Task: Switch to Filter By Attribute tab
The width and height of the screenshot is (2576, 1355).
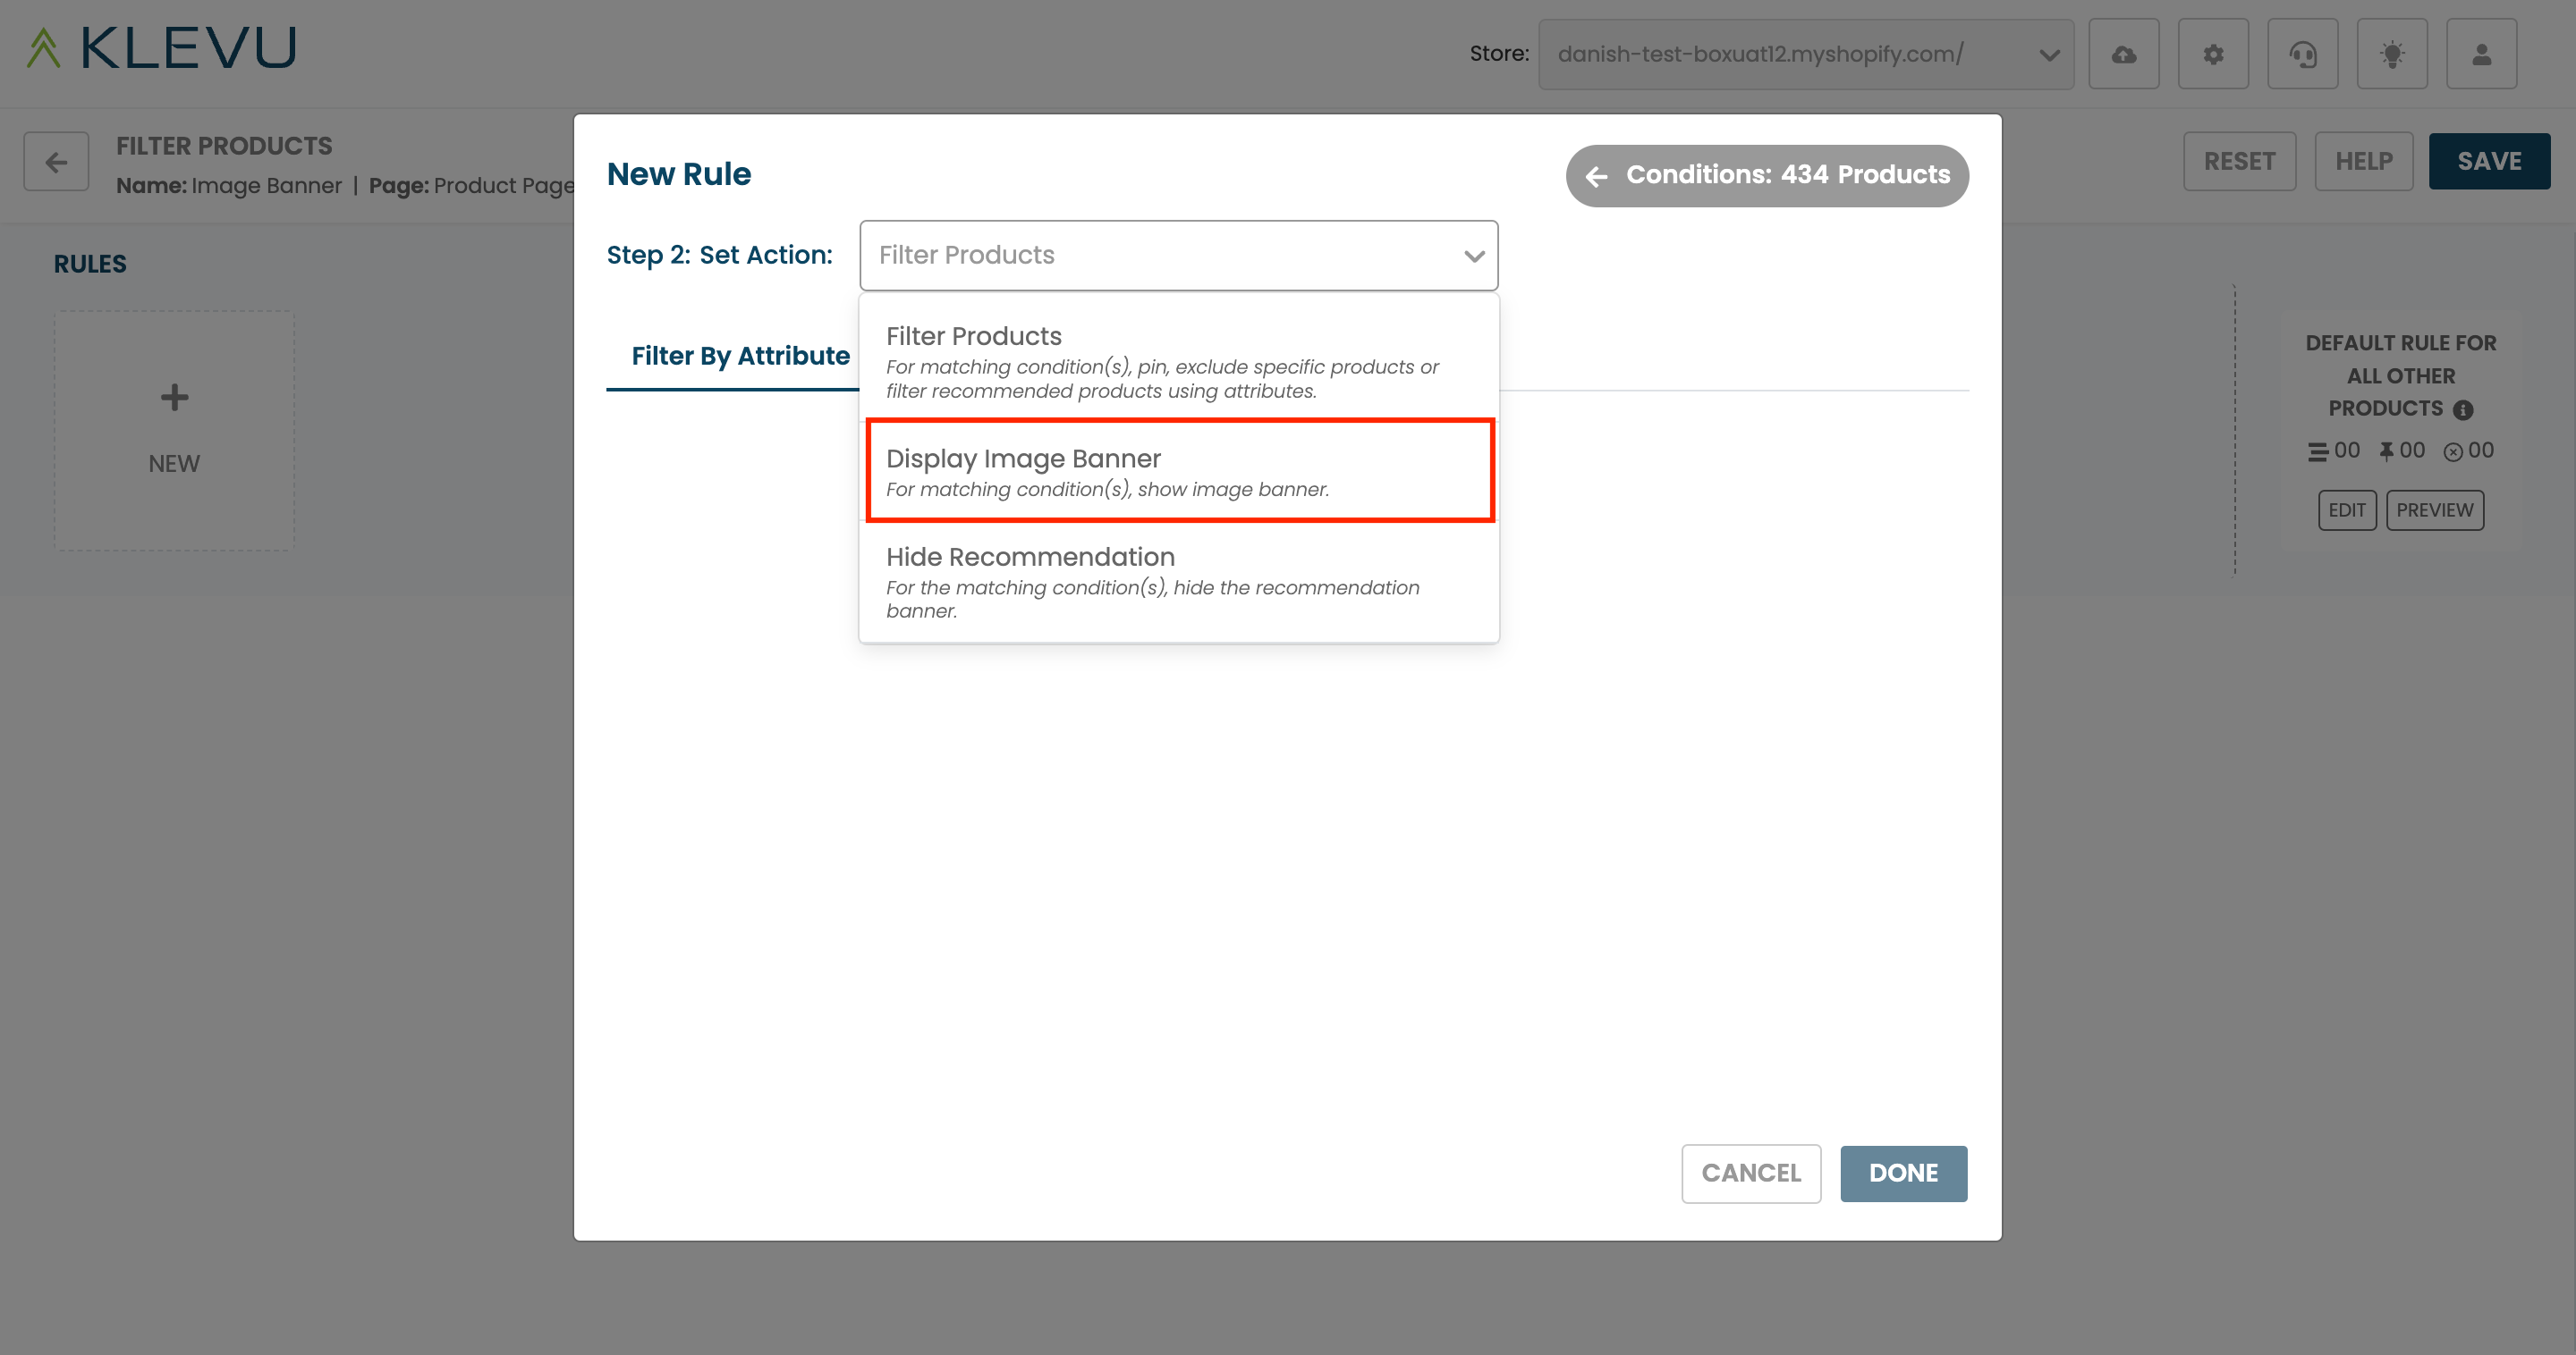Action: tap(739, 356)
